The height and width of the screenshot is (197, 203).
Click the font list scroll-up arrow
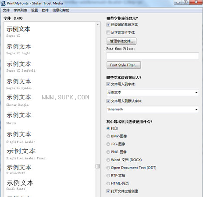tap(98, 25)
